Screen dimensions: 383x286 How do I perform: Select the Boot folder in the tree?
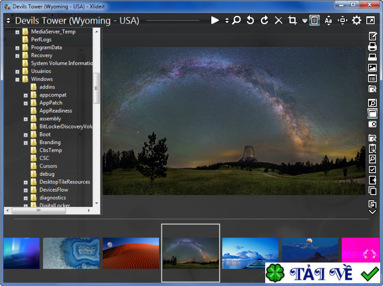coord(45,134)
